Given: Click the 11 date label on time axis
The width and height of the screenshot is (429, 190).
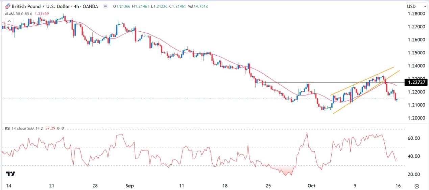Looking at the screenshot, I should 182,186.
